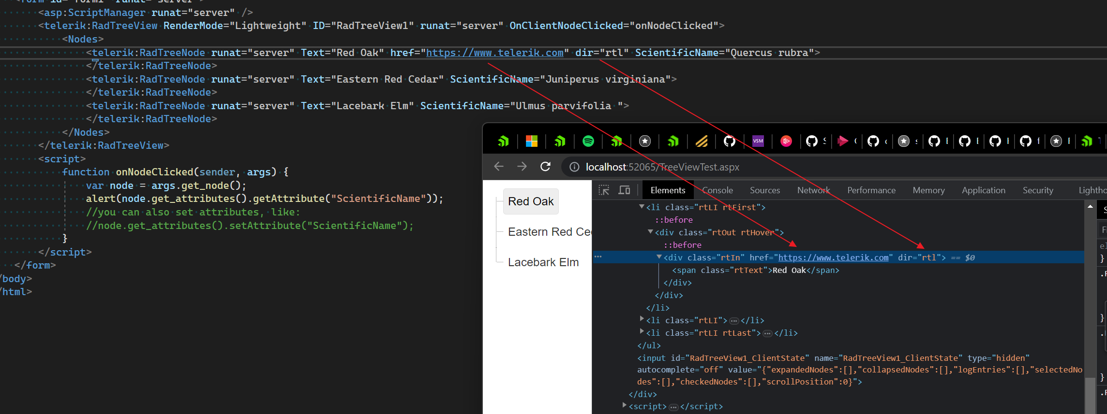Click the ellipsis inside the collapsed rtLI element
The width and height of the screenshot is (1107, 414).
point(734,321)
